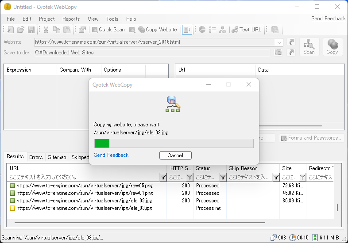Open the Status column filter funnel

coord(223,177)
